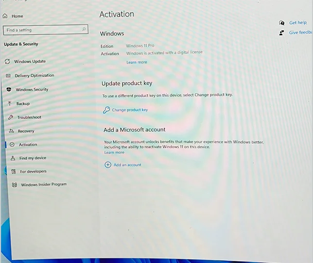Open the Give feedback link

(x=300, y=33)
